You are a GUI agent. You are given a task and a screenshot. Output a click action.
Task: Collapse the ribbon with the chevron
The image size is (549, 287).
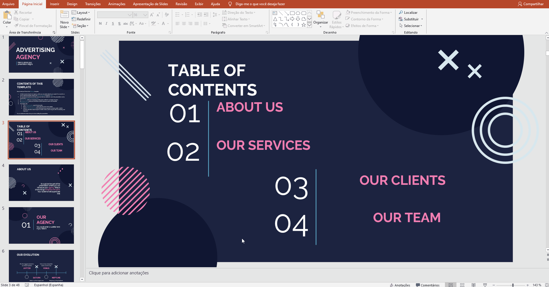[x=546, y=32]
